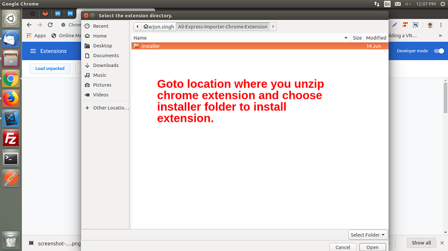Click Chrome back navigation arrow
This screenshot has height=251, width=448.
tap(29, 25)
